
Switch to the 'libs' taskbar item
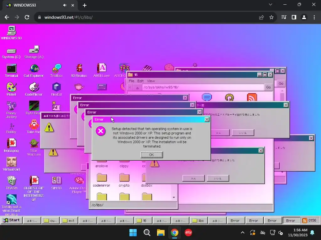coord(199,220)
